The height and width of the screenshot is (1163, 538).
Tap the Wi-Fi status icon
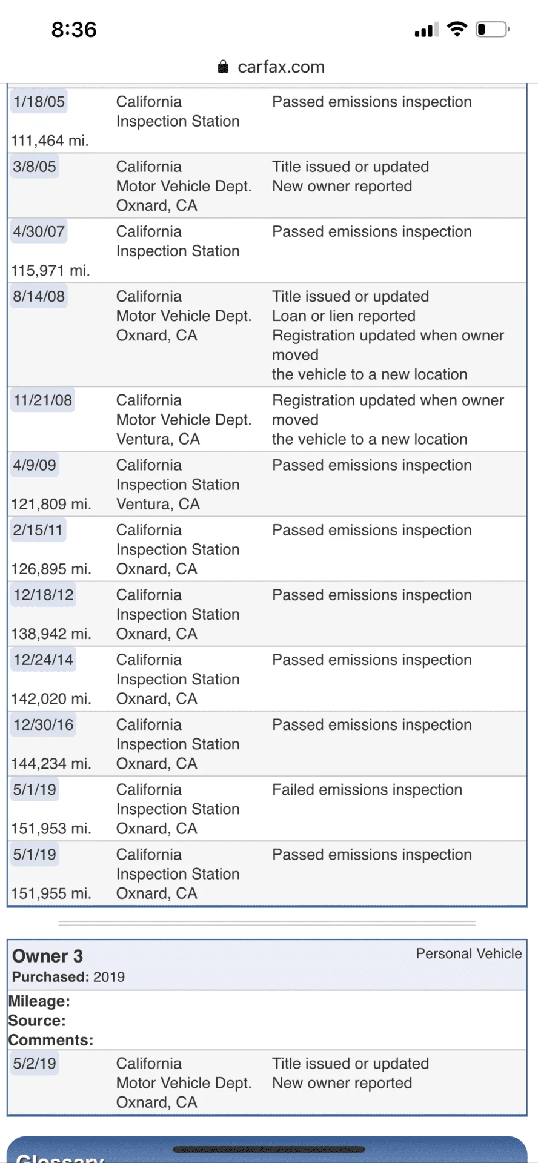click(x=457, y=29)
